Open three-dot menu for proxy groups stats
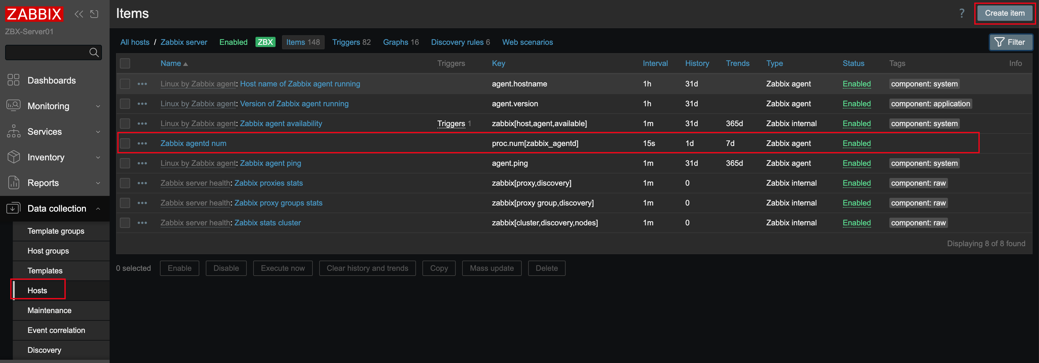This screenshot has width=1039, height=363. (x=142, y=203)
